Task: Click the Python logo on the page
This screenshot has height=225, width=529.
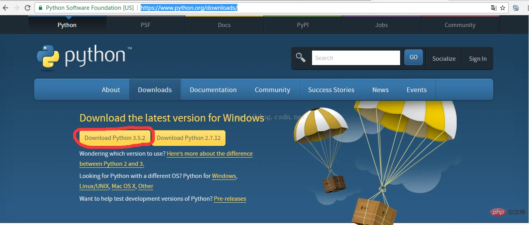Action: 81,56
